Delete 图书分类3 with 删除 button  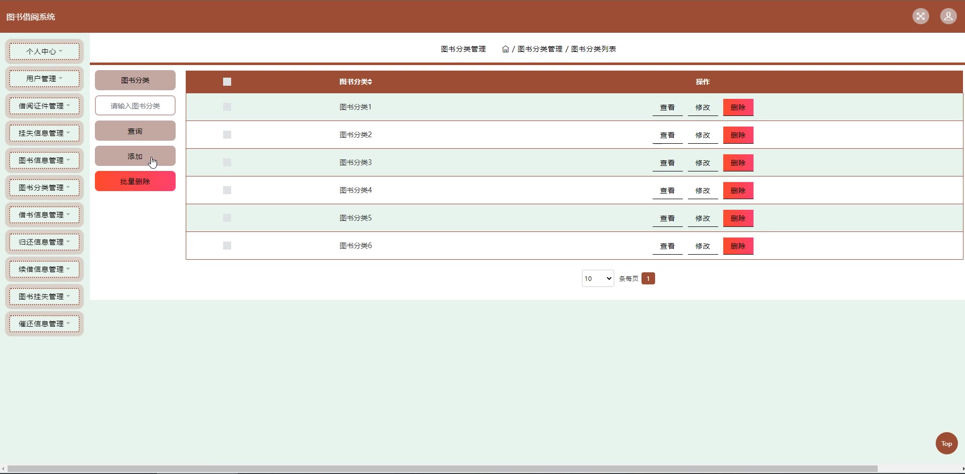[x=738, y=163]
